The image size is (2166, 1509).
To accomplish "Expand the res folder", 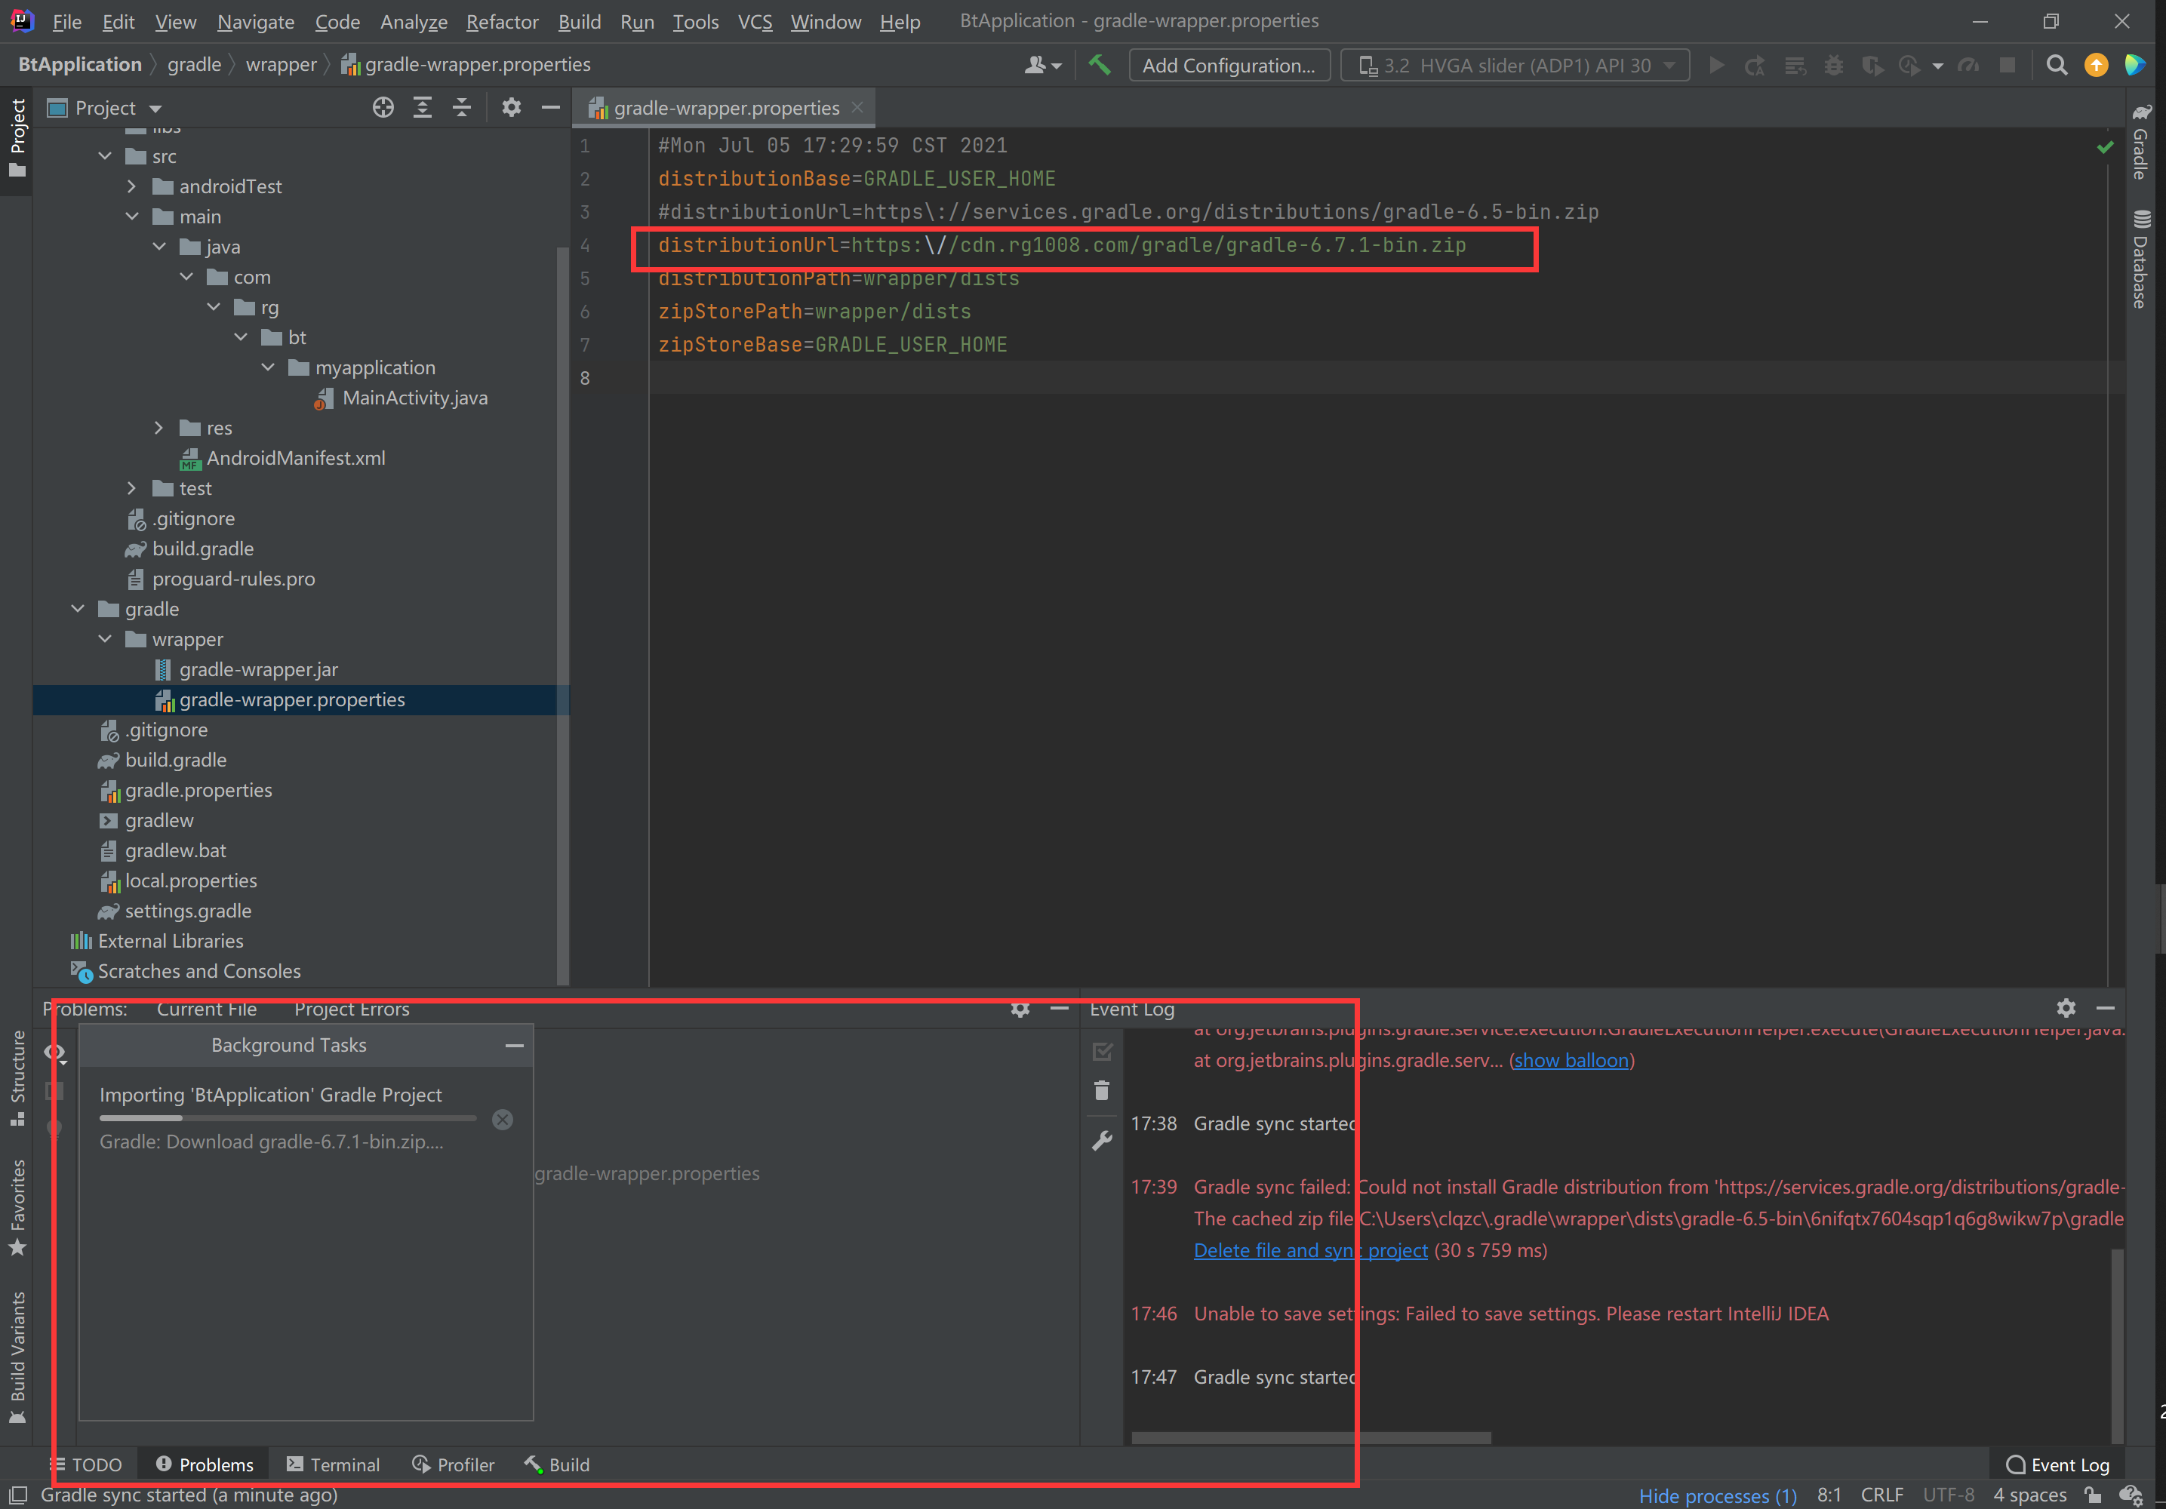I will [x=159, y=427].
